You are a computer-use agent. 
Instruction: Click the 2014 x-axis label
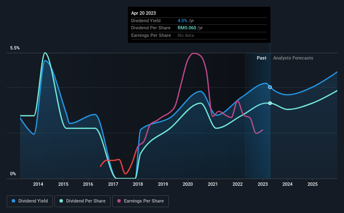[38, 184]
